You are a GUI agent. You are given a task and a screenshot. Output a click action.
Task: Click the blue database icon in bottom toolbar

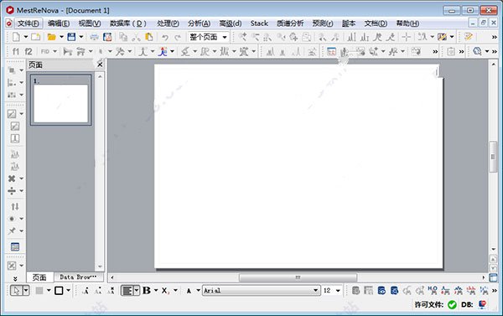[x=381, y=291]
